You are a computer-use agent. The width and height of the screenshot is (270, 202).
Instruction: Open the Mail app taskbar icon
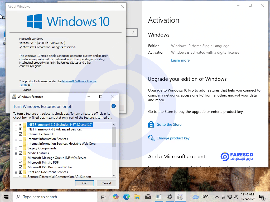pos(148,197)
